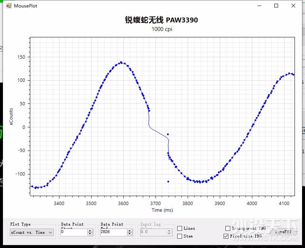Image resolution: width=305 pixels, height=248 pixels.
Task: Click the 1000 cpi subtitle
Action: [162, 29]
